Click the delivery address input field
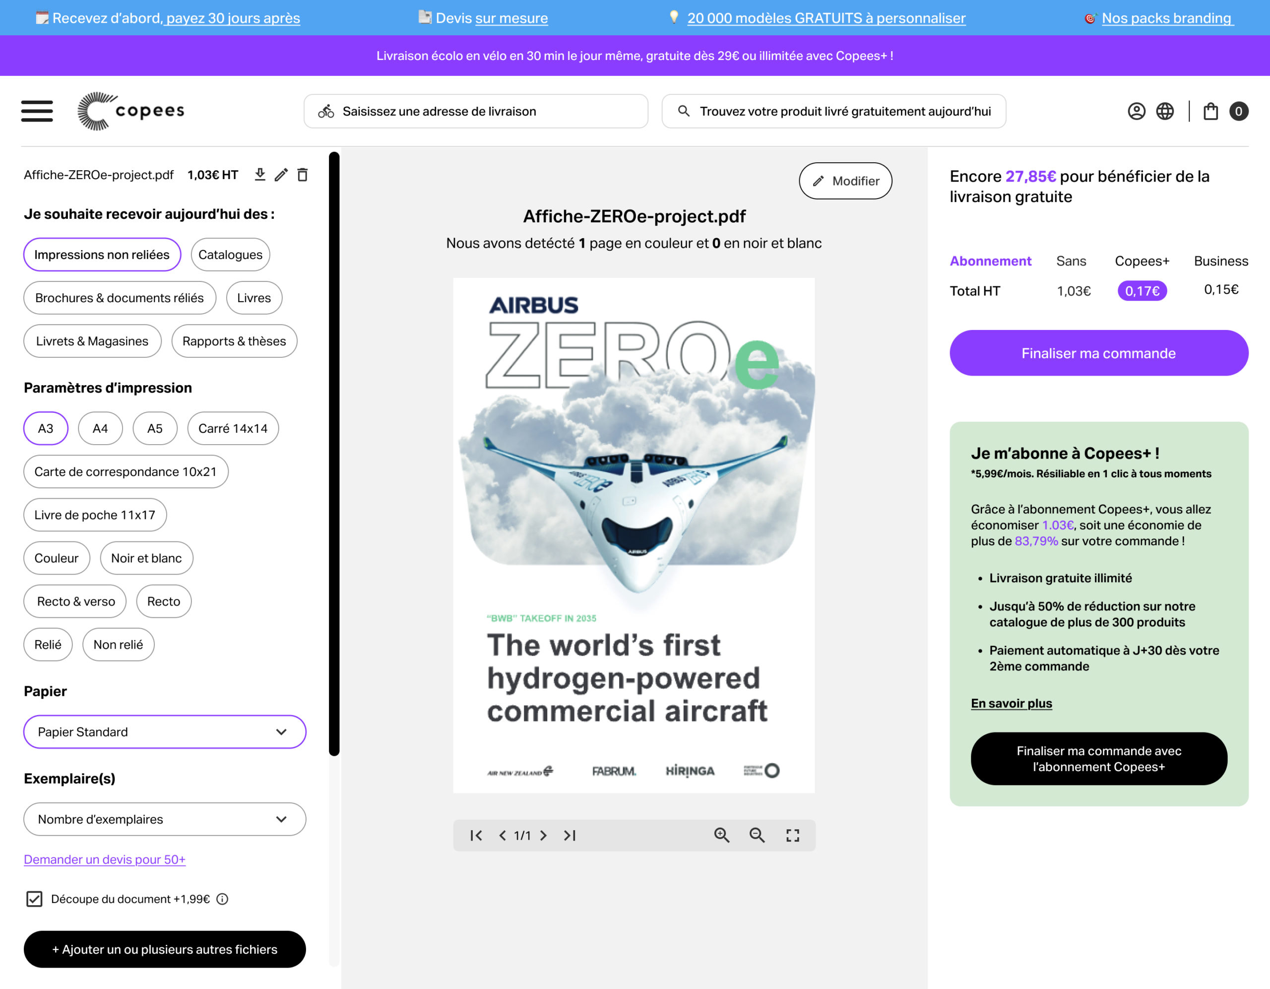This screenshot has width=1270, height=989. pyautogui.click(x=476, y=111)
